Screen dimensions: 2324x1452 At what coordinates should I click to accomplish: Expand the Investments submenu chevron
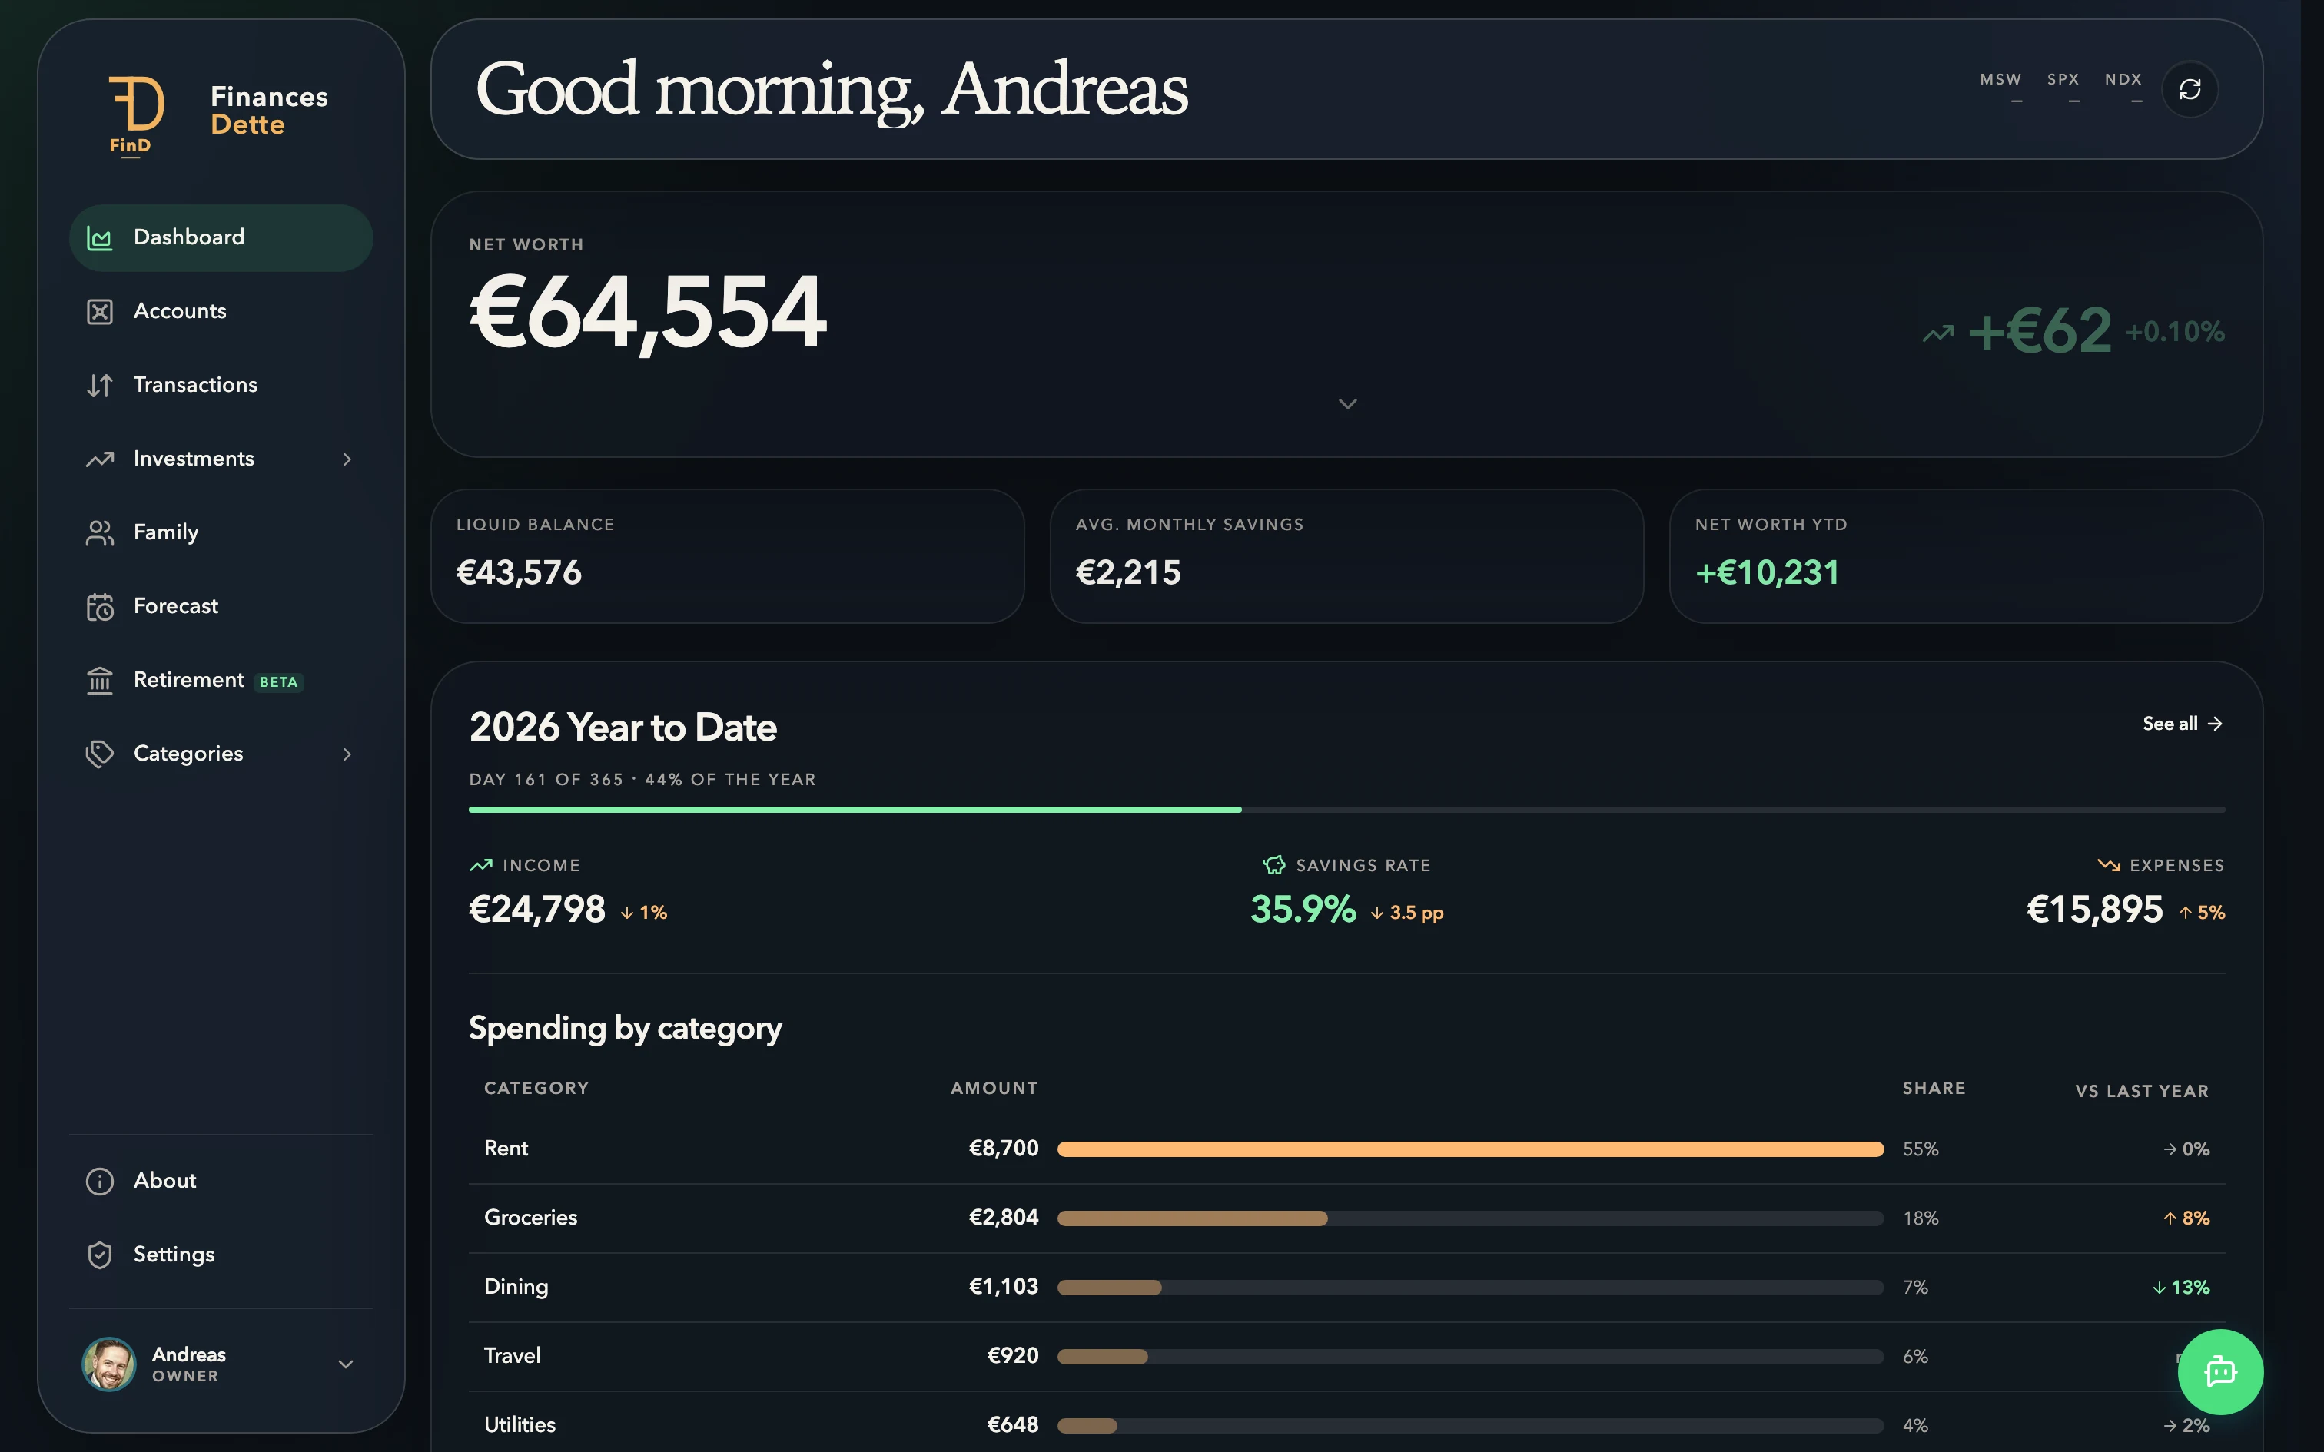[347, 459]
